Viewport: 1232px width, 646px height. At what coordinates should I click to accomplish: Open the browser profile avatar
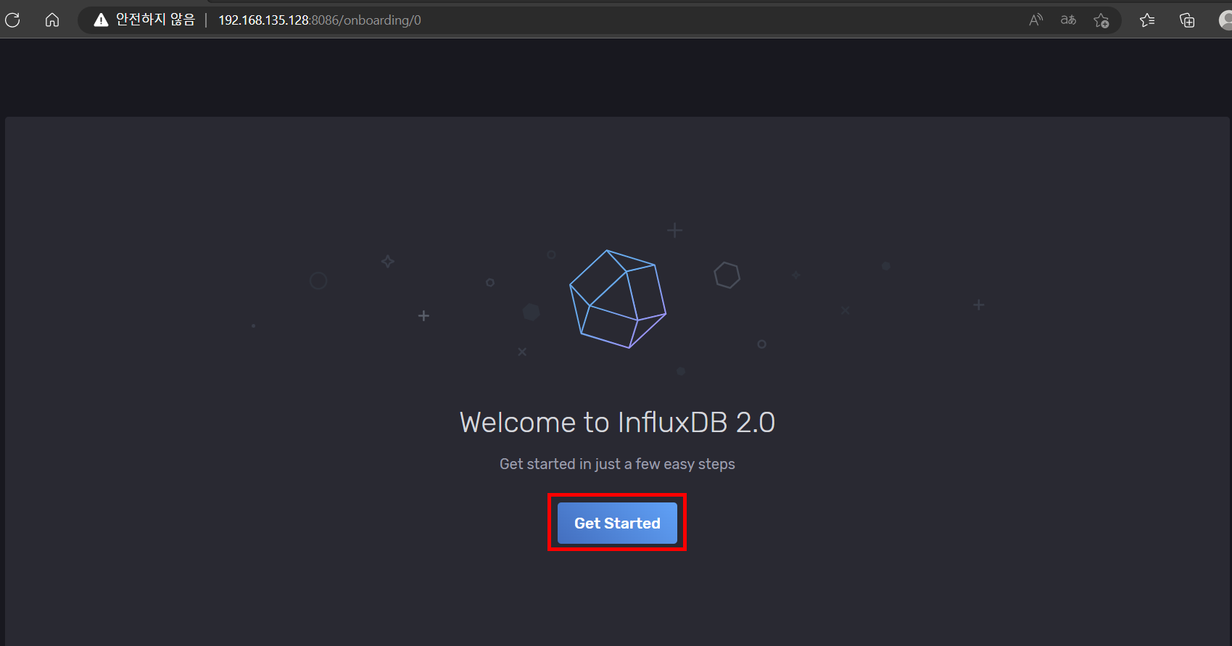pyautogui.click(x=1225, y=20)
